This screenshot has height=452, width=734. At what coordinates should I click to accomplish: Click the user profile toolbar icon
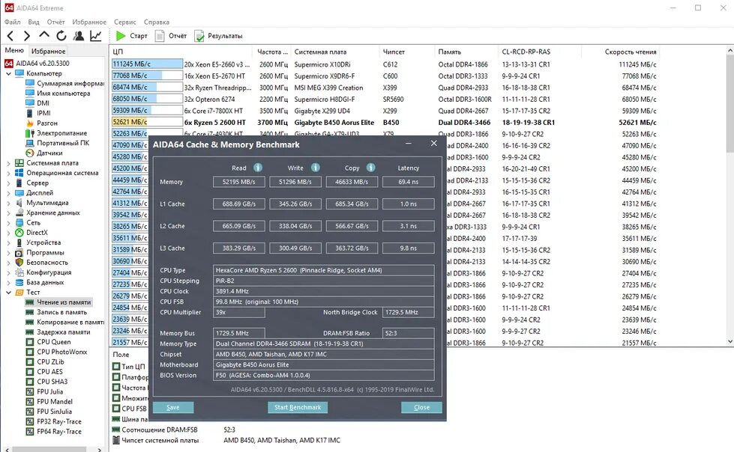click(79, 35)
